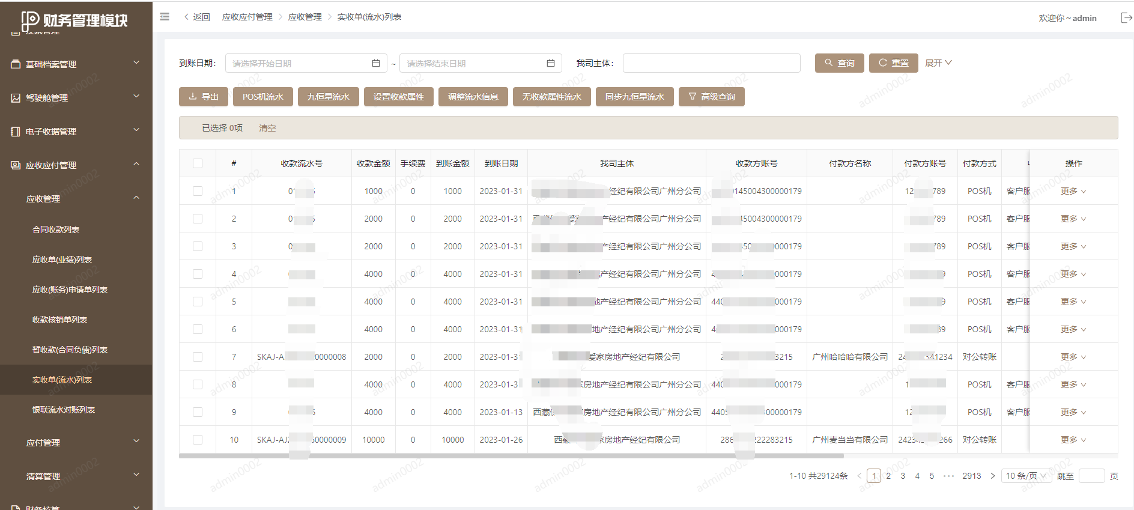1134x510 pixels.
Task: Collapse the sidebar with hamburger icon
Action: click(165, 17)
